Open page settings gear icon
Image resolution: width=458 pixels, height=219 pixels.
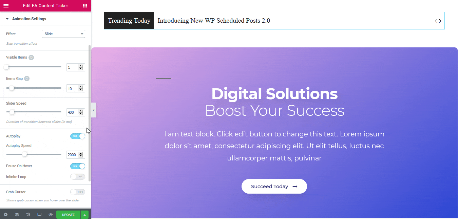5,215
